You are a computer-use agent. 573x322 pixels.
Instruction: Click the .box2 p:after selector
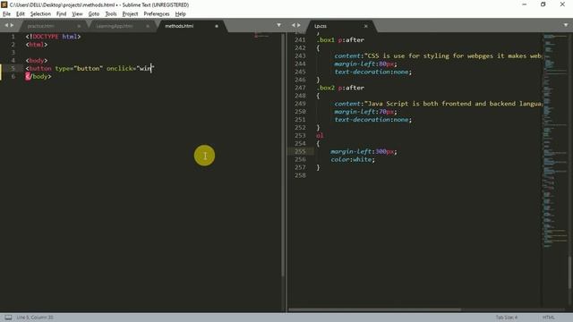click(340, 88)
